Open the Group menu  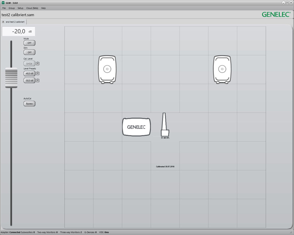coord(12,8)
